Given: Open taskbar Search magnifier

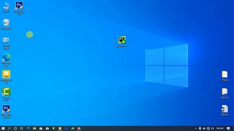Looking at the screenshot, I should point(9,128).
